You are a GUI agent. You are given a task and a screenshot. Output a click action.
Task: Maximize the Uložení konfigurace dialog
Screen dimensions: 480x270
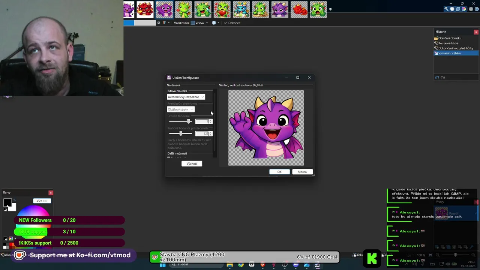tap(298, 78)
